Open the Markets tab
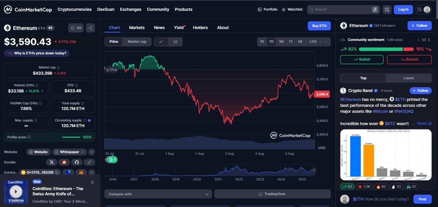The image size is (438, 207). (137, 28)
